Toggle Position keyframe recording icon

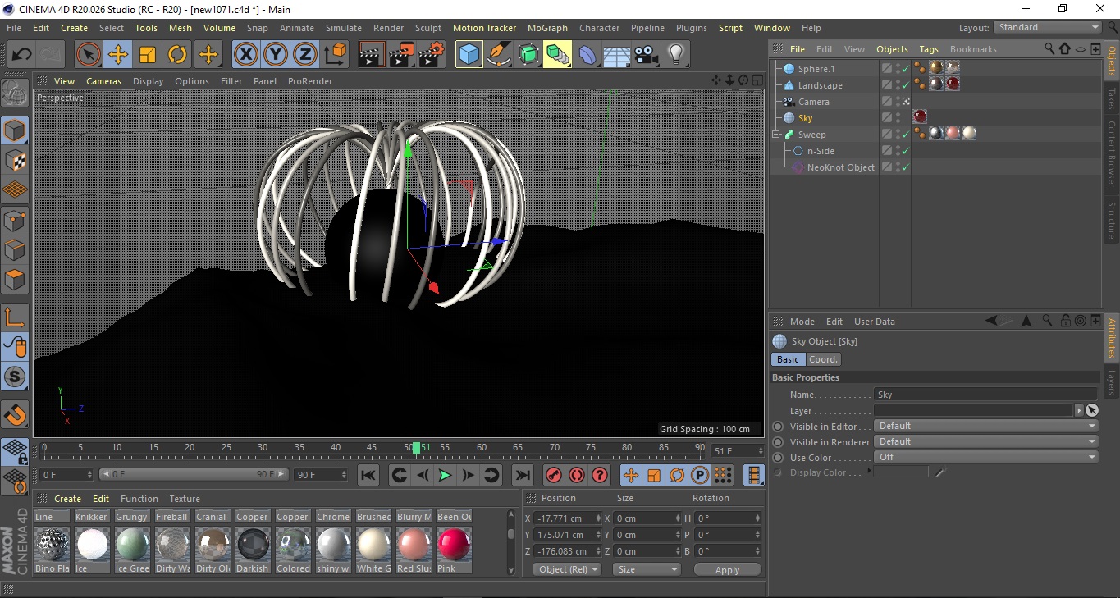630,475
